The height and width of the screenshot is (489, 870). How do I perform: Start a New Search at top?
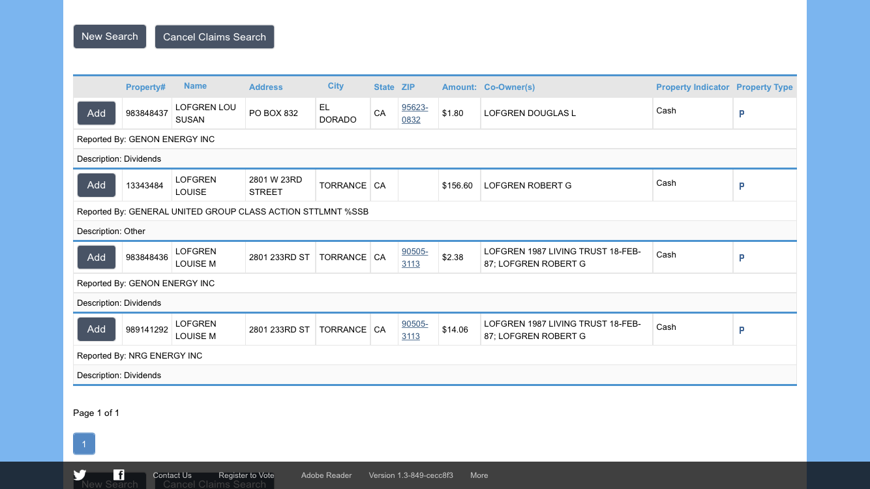pyautogui.click(x=110, y=37)
